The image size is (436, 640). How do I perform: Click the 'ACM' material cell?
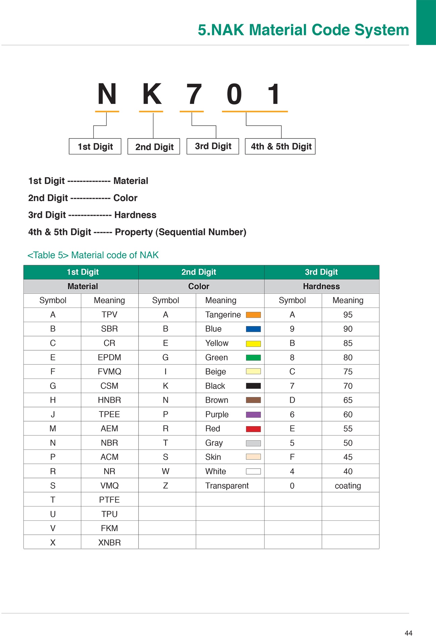tap(110, 457)
